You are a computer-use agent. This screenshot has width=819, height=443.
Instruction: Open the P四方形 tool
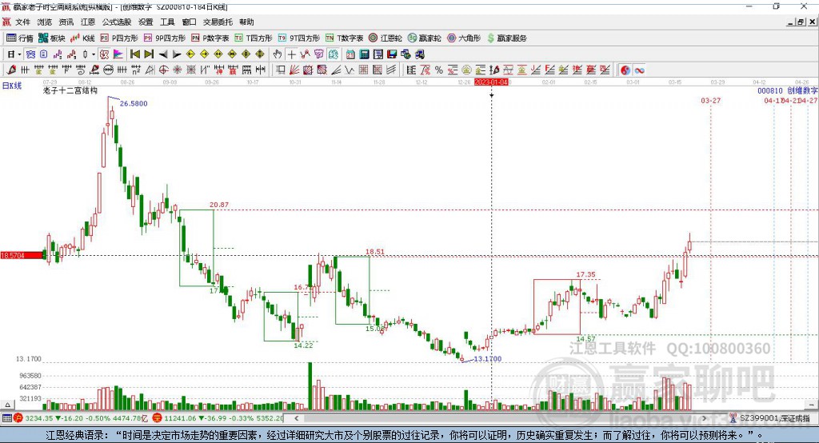tap(119, 38)
